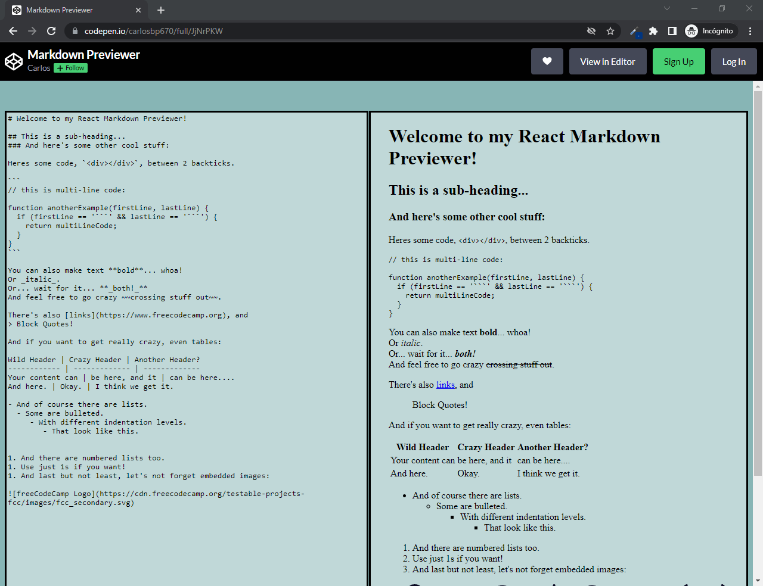Open Chrome's three-dot menu

point(750,31)
